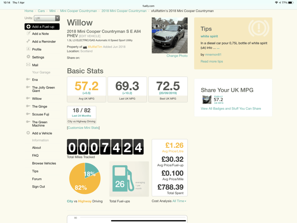
Task: Click Add a Vehicle in the sidebar
Action: (x=42, y=133)
